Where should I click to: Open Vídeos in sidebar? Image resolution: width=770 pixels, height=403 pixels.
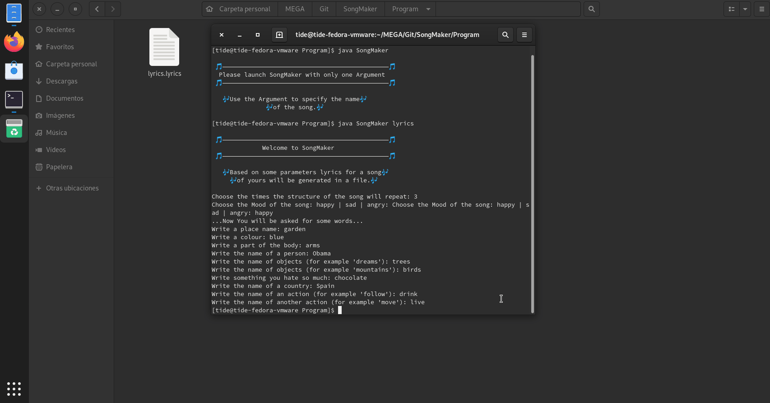point(71,150)
